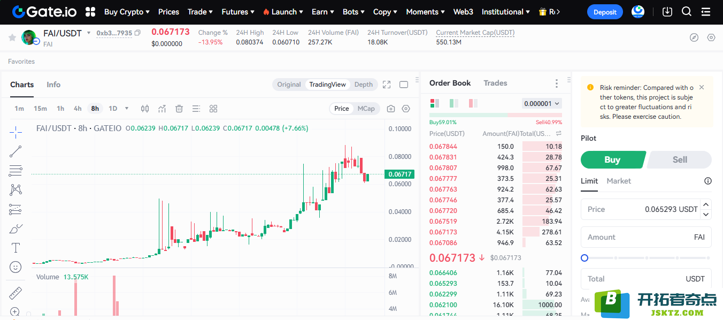Switch chart to Original view
The height and width of the screenshot is (320, 723).
click(x=289, y=85)
